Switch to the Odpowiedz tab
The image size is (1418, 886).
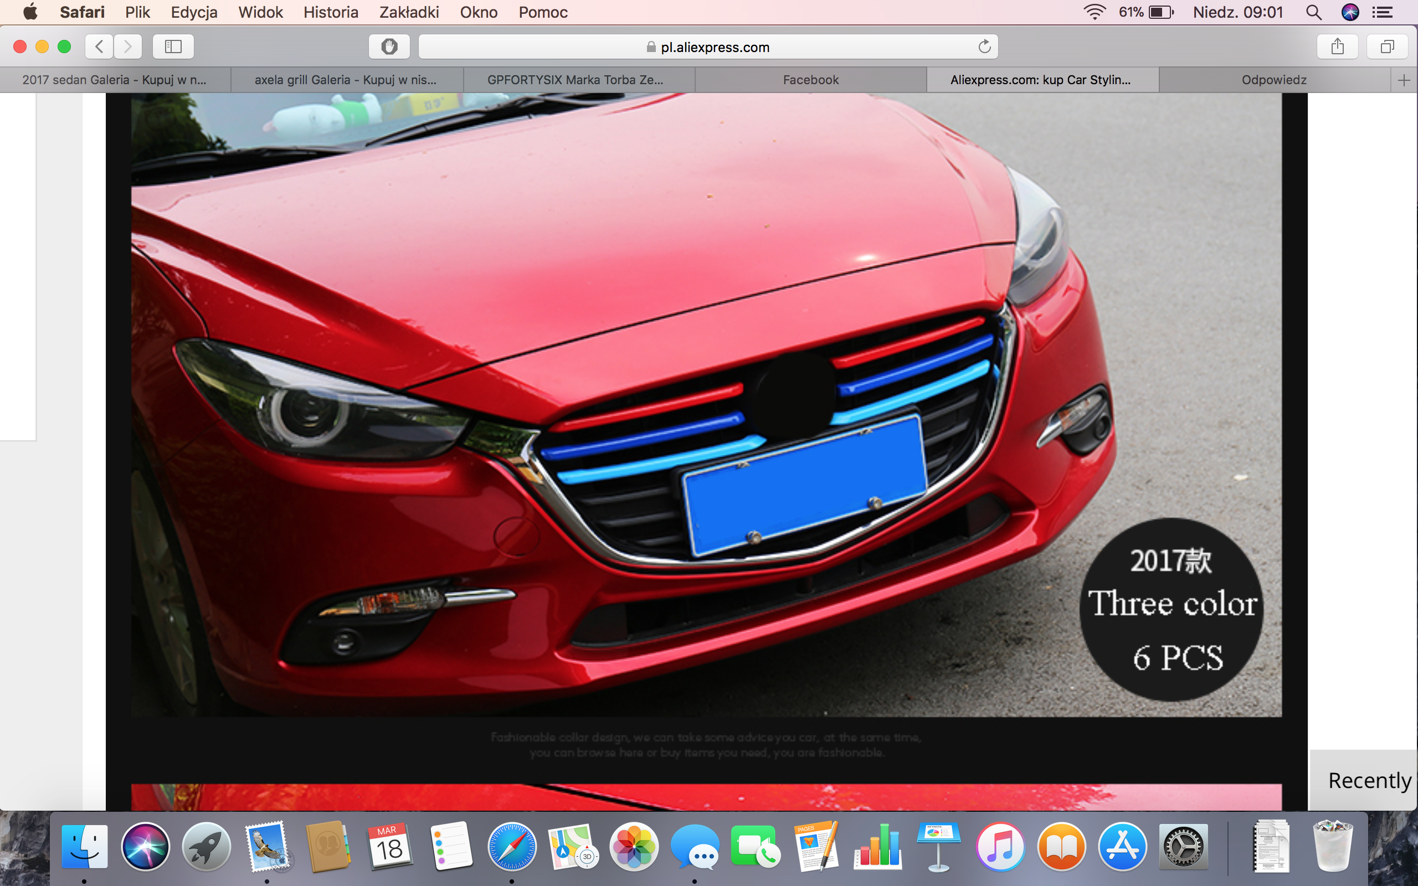[x=1274, y=80]
